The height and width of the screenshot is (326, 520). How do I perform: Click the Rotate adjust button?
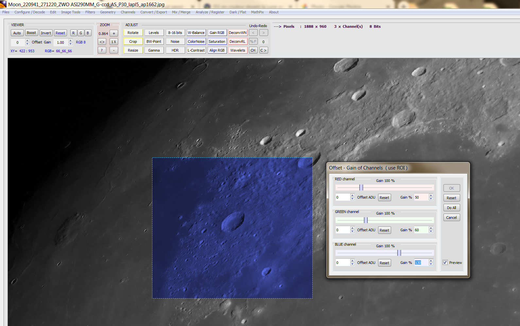point(133,33)
